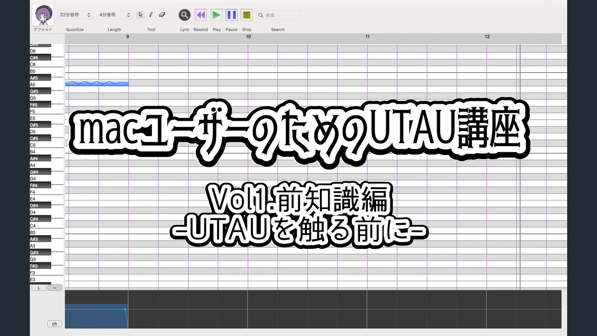Click the A3 piano key
The image size is (597, 336).
point(47,246)
